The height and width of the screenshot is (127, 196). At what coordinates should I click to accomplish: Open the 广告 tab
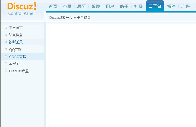(x=185, y=6)
